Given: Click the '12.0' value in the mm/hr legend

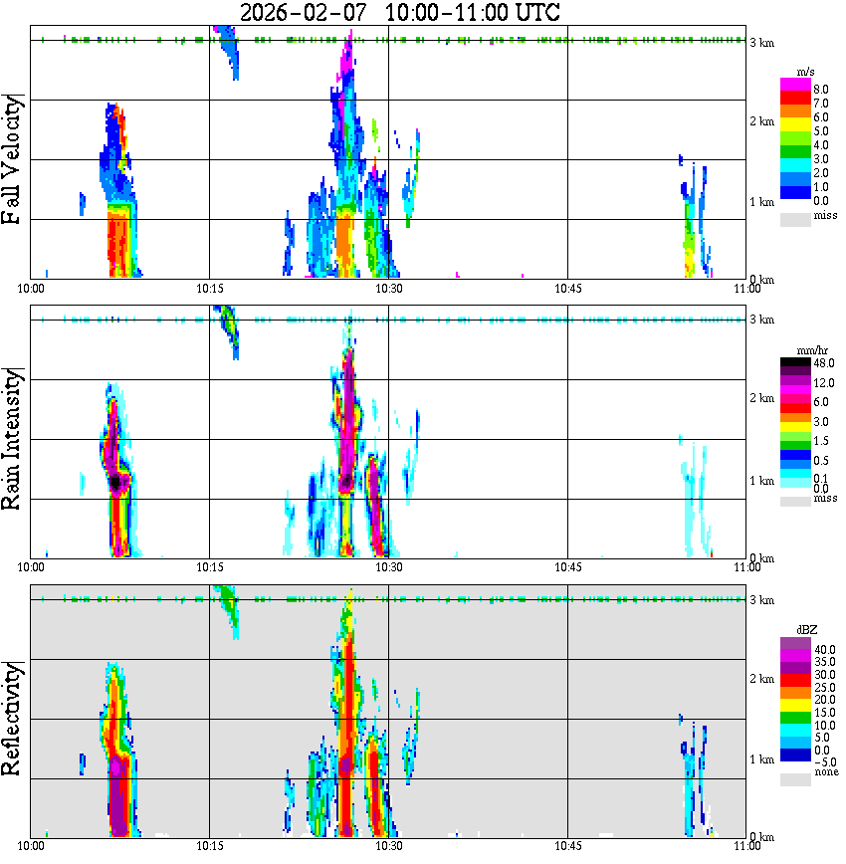Looking at the screenshot, I should point(824,383).
